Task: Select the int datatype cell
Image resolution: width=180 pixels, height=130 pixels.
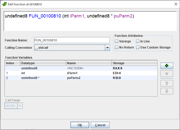Action: 43,73
